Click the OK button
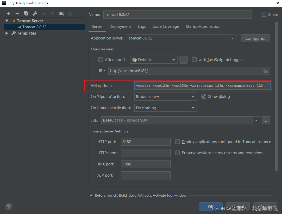282x214 pixels. click(211, 206)
